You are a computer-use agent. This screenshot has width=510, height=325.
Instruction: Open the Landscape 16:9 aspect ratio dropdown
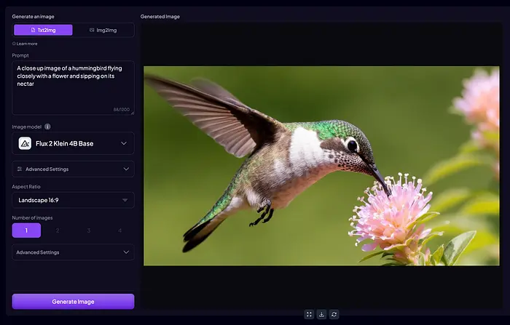tap(73, 200)
